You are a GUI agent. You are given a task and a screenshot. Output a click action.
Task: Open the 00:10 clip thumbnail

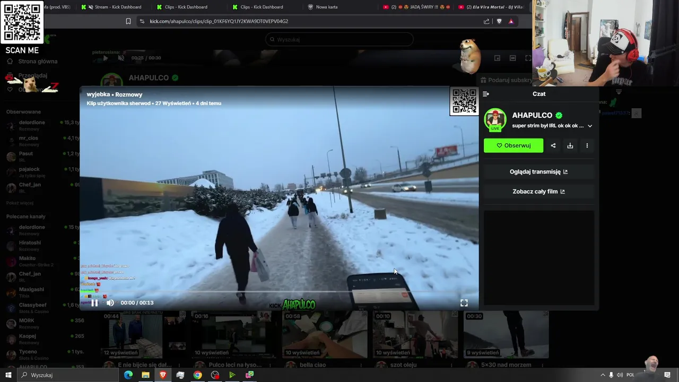point(415,335)
